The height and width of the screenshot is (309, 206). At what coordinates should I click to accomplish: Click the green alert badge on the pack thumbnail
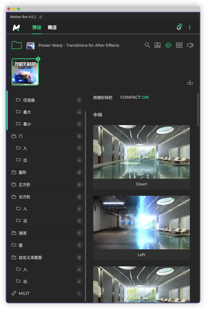coord(38,59)
